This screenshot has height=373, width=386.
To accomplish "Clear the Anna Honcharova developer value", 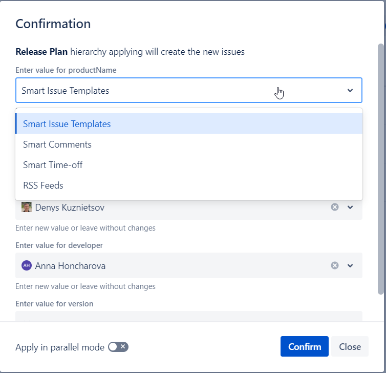I will 335,265.
